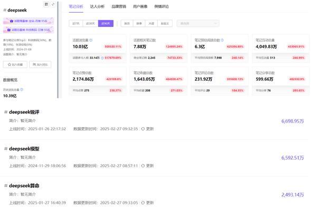Click the red percentage badge beside 231.92万
This screenshot has width=311, height=211.
[235, 79]
